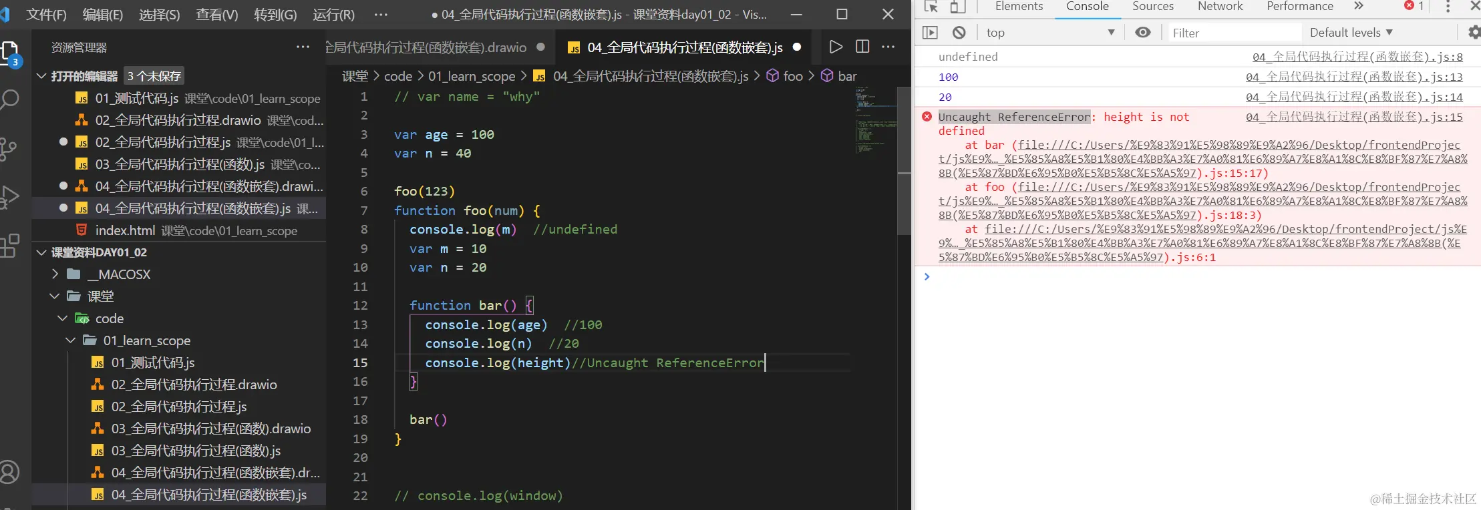
Task: Follow the js:14 source link in console
Action: (x=1354, y=97)
